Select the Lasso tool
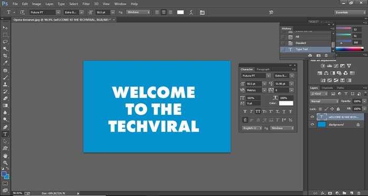Image resolution: width=368 pixels, height=196 pixels. [5, 41]
